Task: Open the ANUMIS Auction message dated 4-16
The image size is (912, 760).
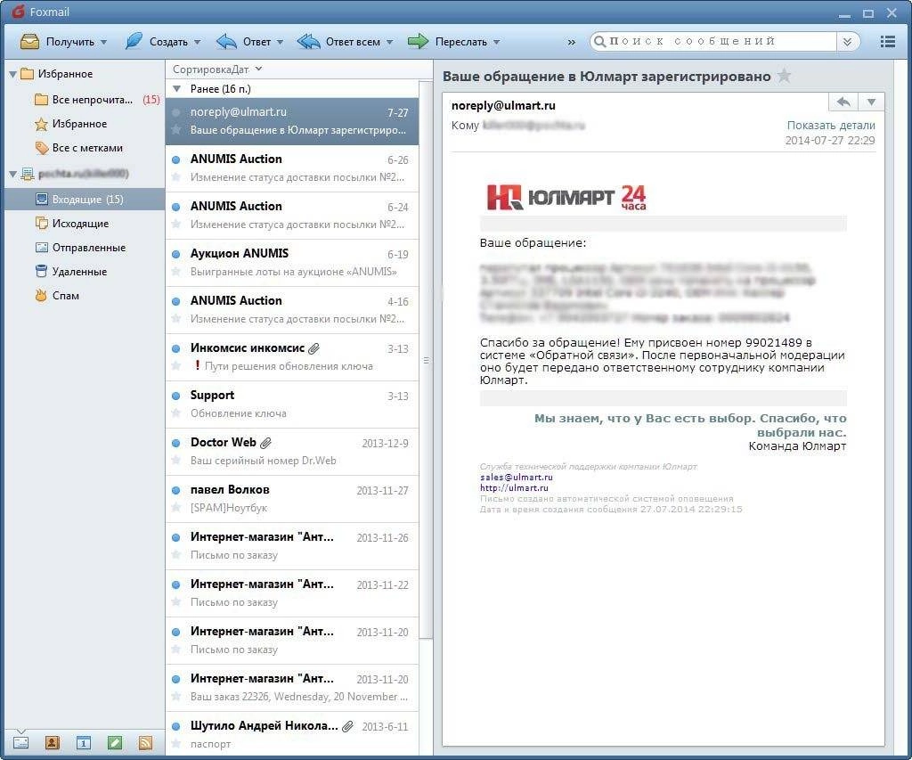Action: (292, 310)
